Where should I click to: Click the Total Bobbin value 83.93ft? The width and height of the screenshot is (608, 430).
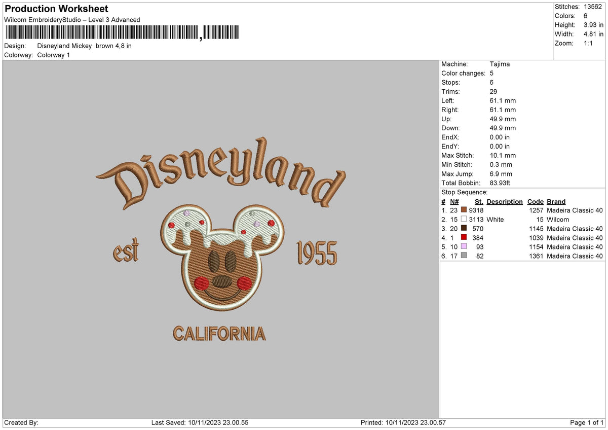pyautogui.click(x=501, y=183)
